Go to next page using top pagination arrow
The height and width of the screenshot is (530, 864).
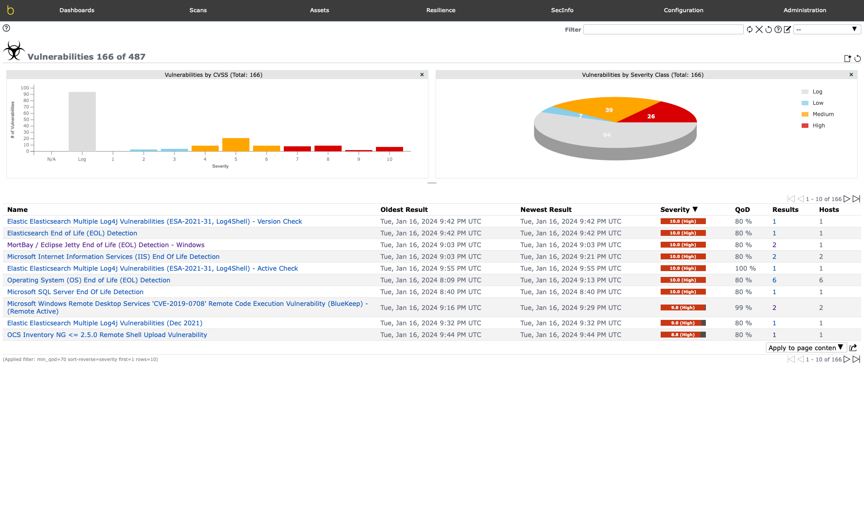pyautogui.click(x=847, y=199)
